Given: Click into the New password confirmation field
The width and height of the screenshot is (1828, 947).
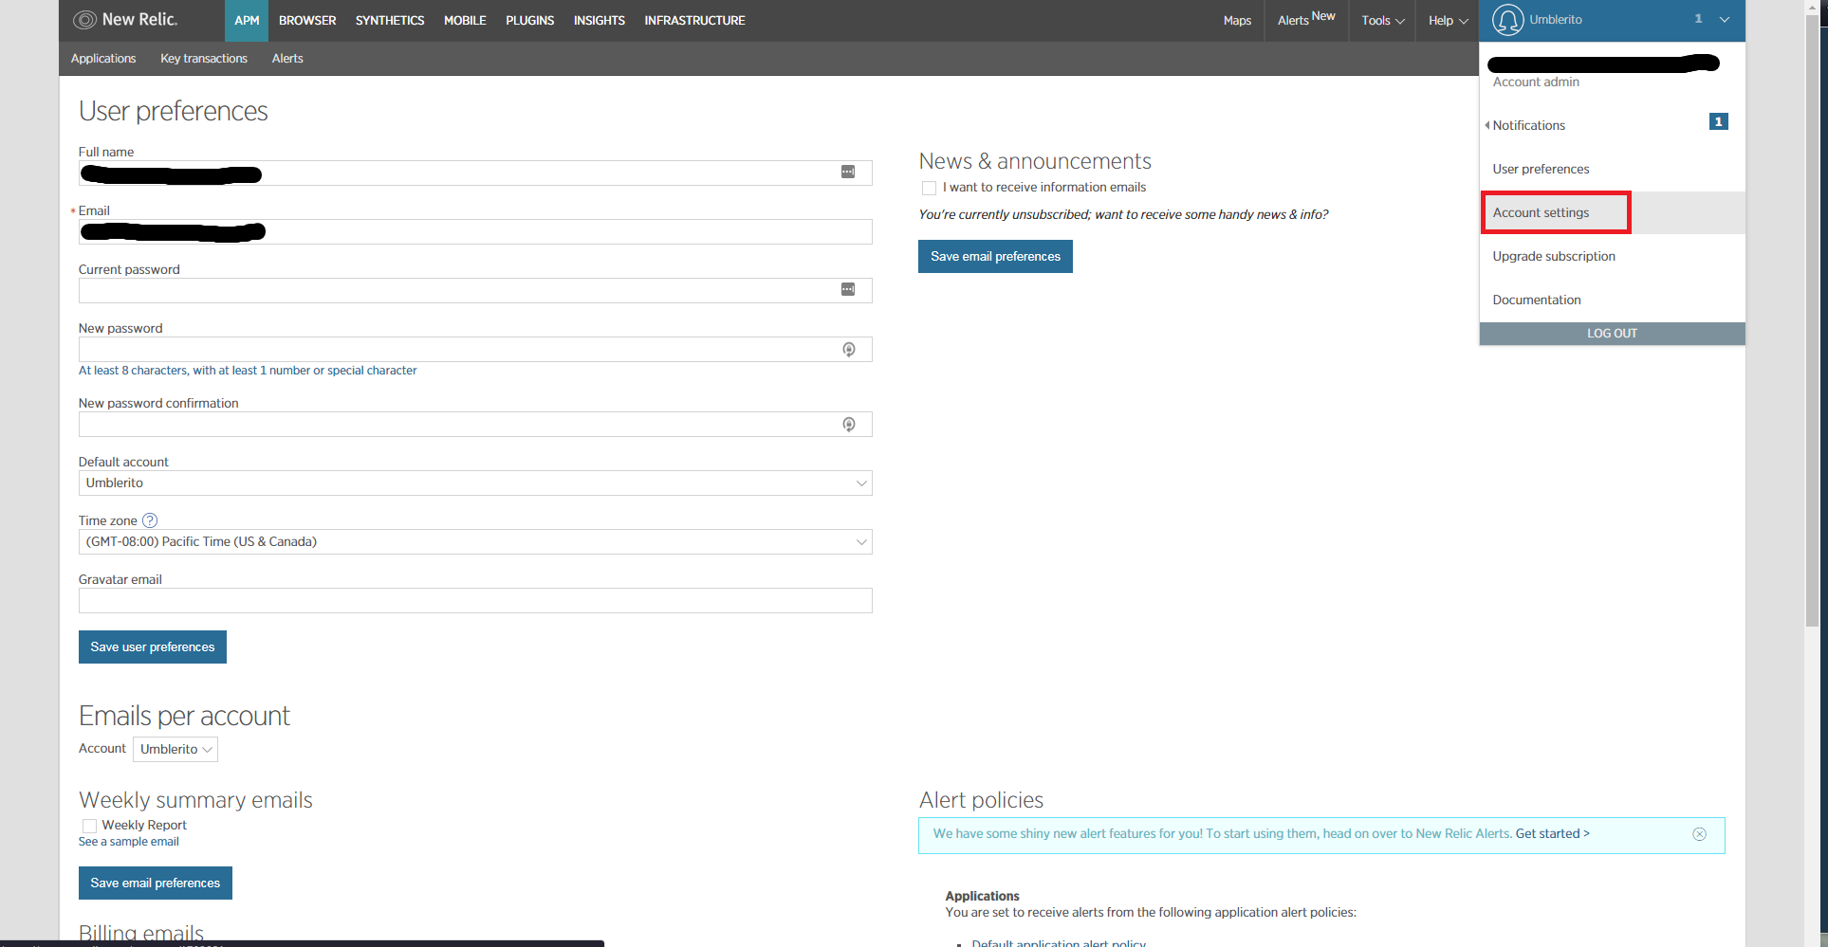Looking at the screenshot, I should [475, 425].
